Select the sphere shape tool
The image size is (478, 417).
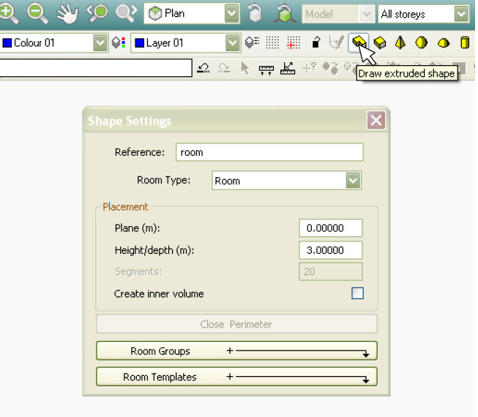(422, 42)
